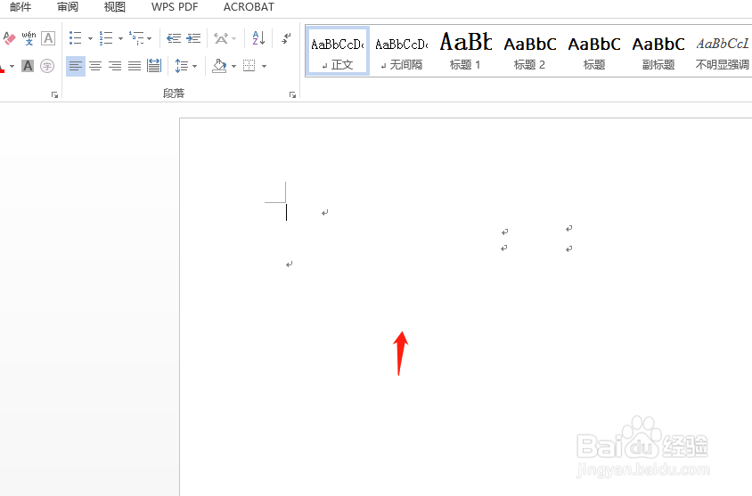Open the line spacing dropdown arrow
The image size is (752, 496).
coord(195,66)
